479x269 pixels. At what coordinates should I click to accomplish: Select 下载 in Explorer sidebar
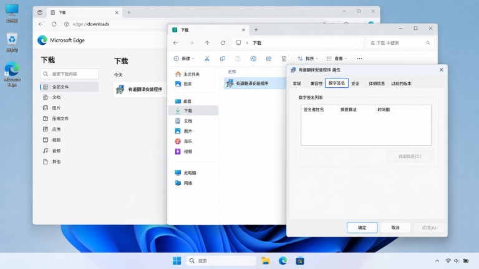[193, 110]
